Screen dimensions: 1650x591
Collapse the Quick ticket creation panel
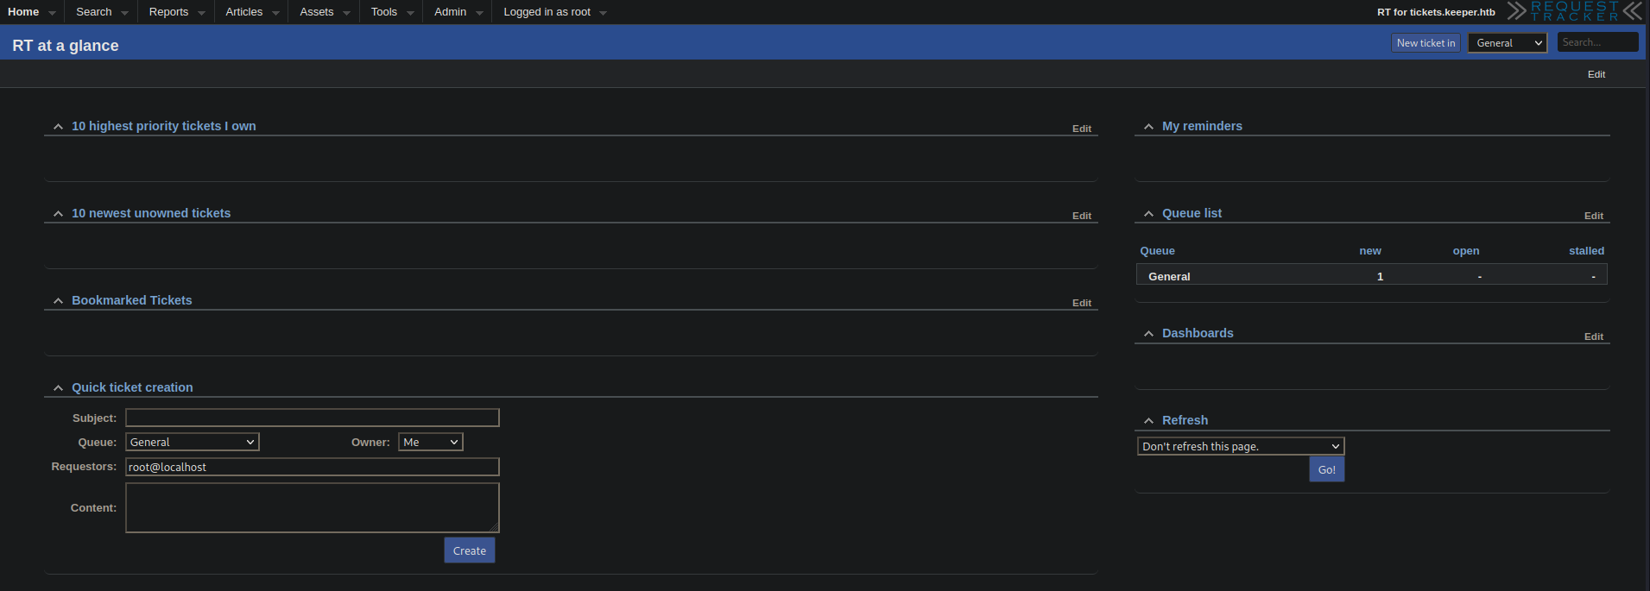(x=58, y=388)
